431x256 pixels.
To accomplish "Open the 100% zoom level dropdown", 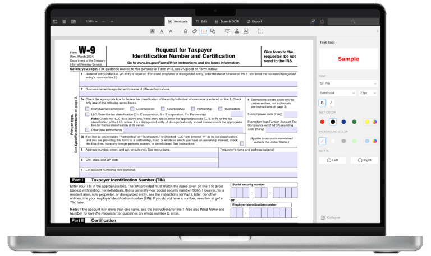I will click(x=91, y=21).
